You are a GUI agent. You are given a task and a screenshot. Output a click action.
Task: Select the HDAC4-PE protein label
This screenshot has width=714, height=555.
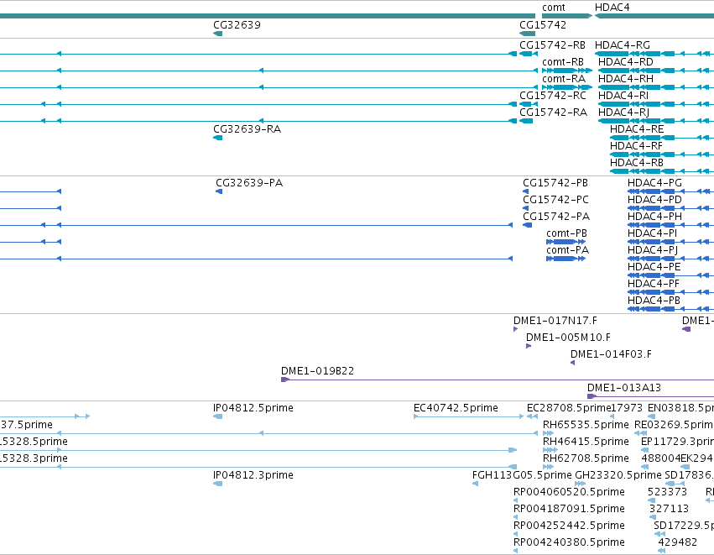654,268
